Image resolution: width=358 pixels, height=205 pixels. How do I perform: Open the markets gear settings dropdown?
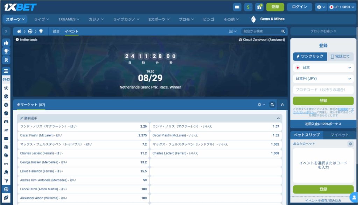261,105
